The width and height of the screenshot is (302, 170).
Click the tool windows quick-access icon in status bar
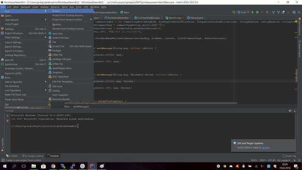click(x=3, y=160)
